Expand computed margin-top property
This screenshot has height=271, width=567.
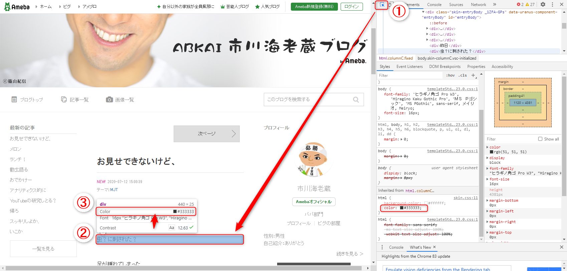(488, 232)
